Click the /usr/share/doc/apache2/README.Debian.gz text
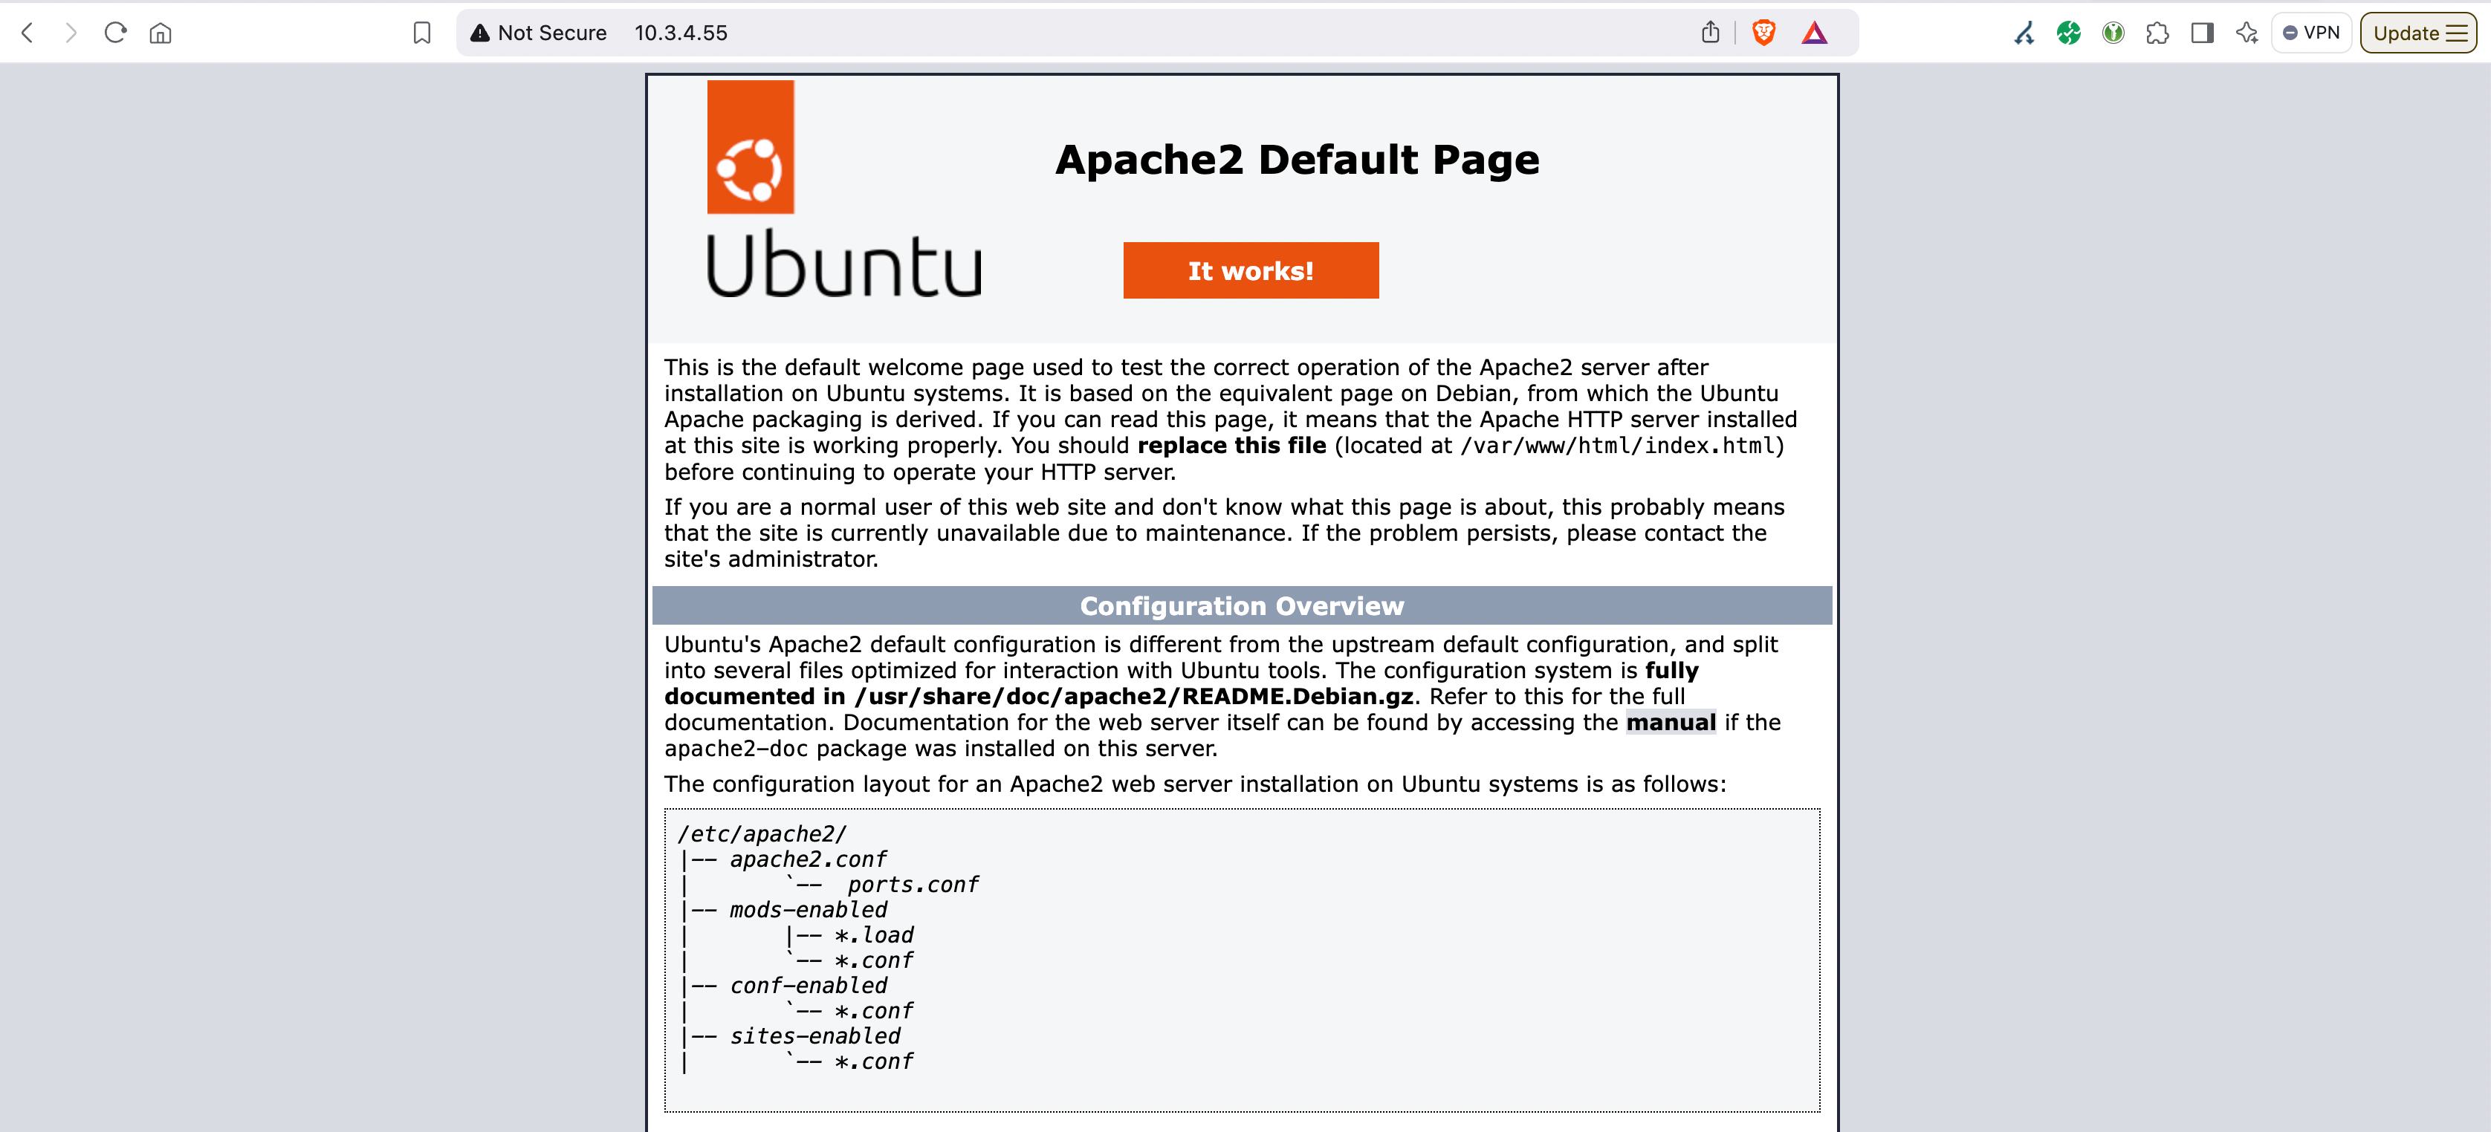This screenshot has height=1132, width=2491. point(1133,696)
